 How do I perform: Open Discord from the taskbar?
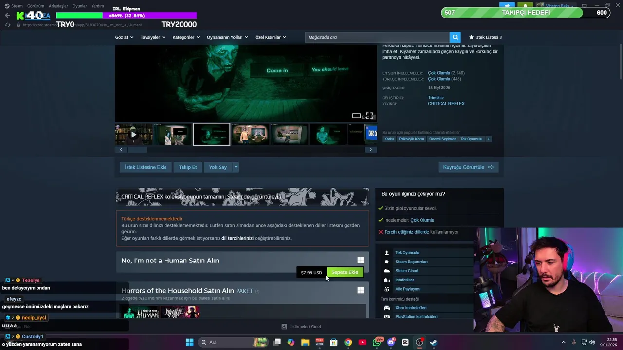pos(391,342)
